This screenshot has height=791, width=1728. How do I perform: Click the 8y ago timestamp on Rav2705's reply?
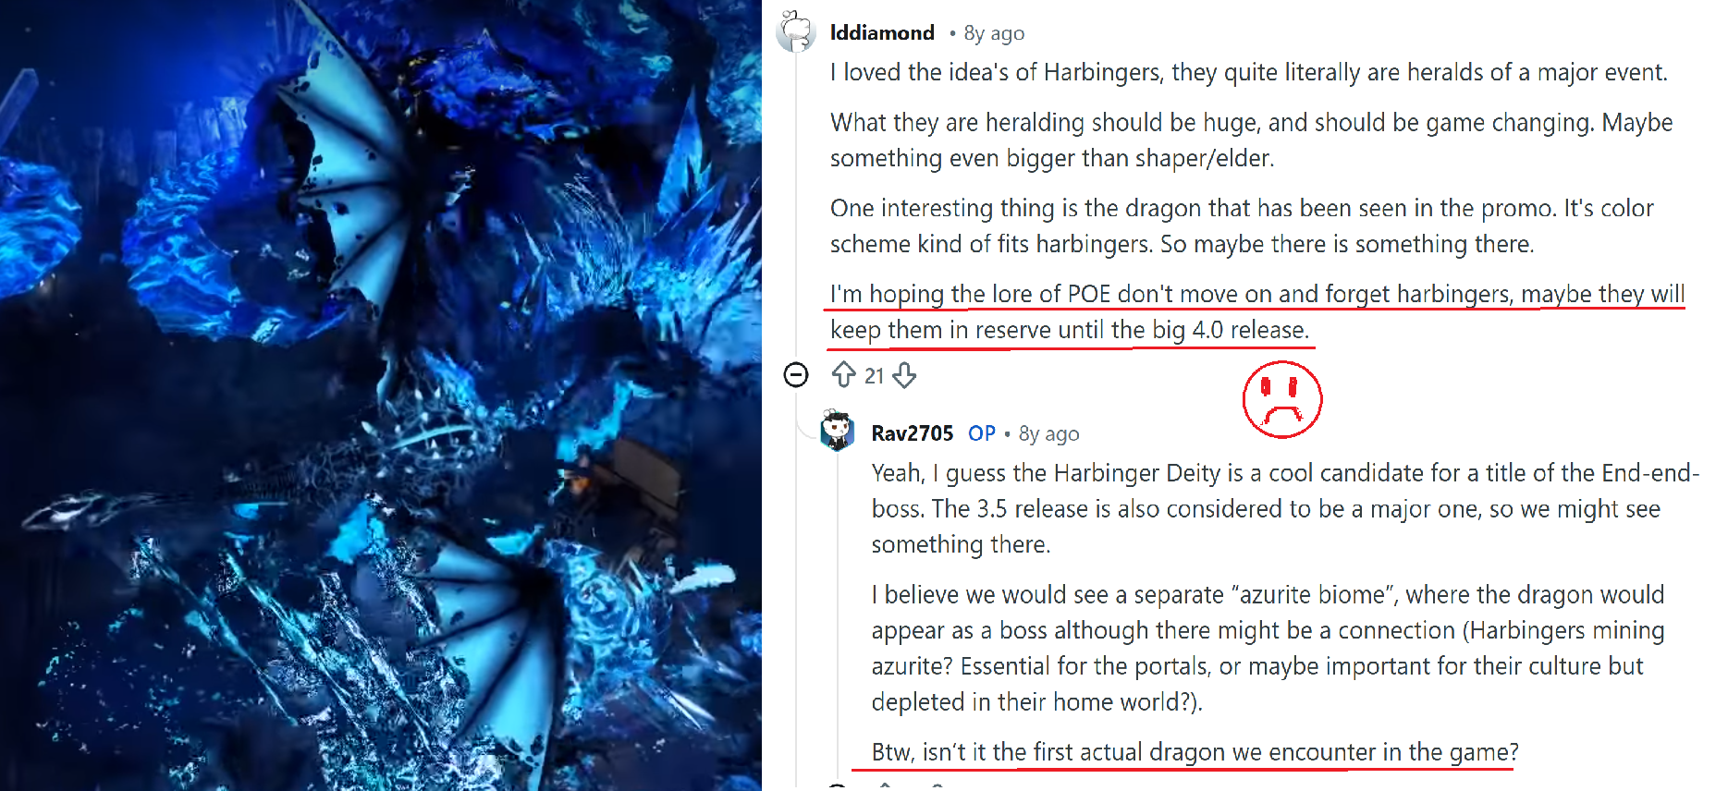click(x=1048, y=433)
